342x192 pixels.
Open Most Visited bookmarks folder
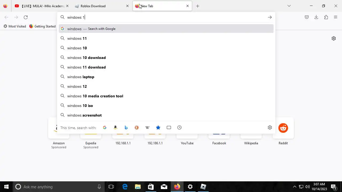(15, 26)
